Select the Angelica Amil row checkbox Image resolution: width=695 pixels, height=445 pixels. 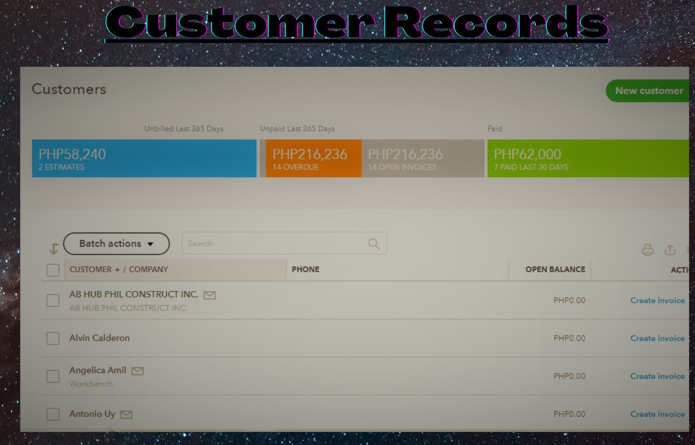(x=53, y=376)
